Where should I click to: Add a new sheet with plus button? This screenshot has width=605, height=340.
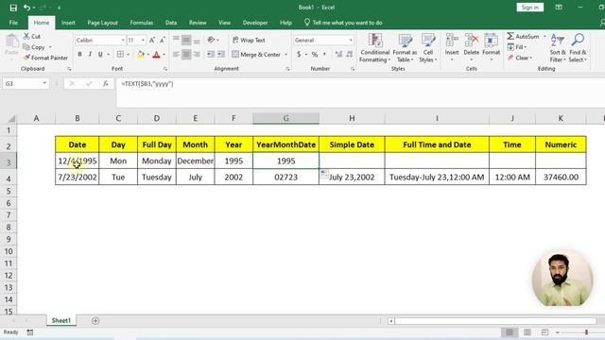click(x=95, y=321)
